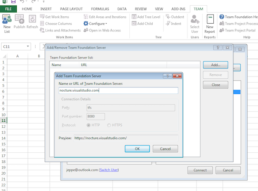The width and height of the screenshot is (258, 191).
Task: Click the Name column header
Action: click(64, 65)
